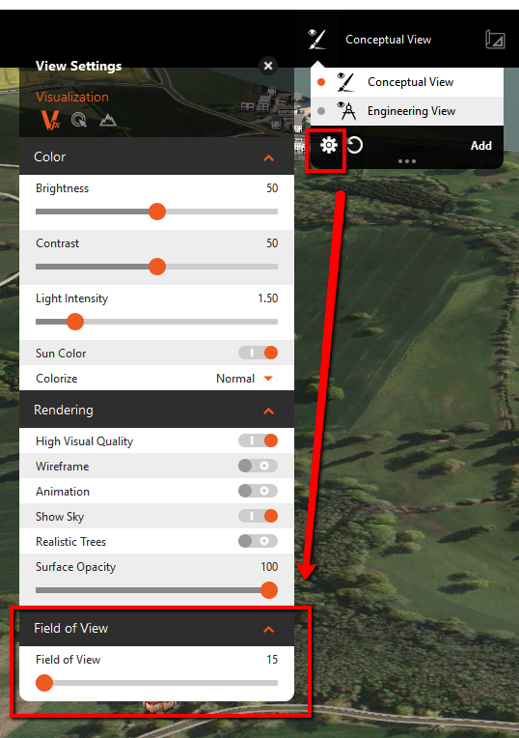Collapse the Field of View section chevron

pyautogui.click(x=268, y=630)
